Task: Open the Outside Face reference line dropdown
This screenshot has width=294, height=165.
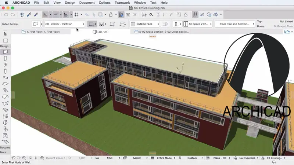Action: tap(145, 24)
